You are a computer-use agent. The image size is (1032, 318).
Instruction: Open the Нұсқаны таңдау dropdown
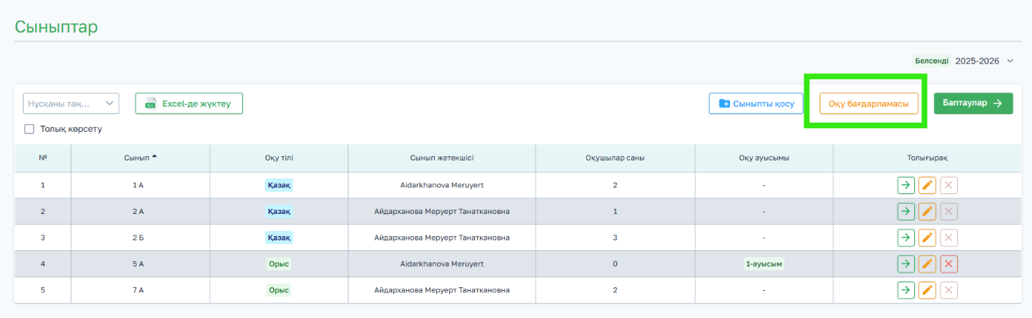(71, 103)
